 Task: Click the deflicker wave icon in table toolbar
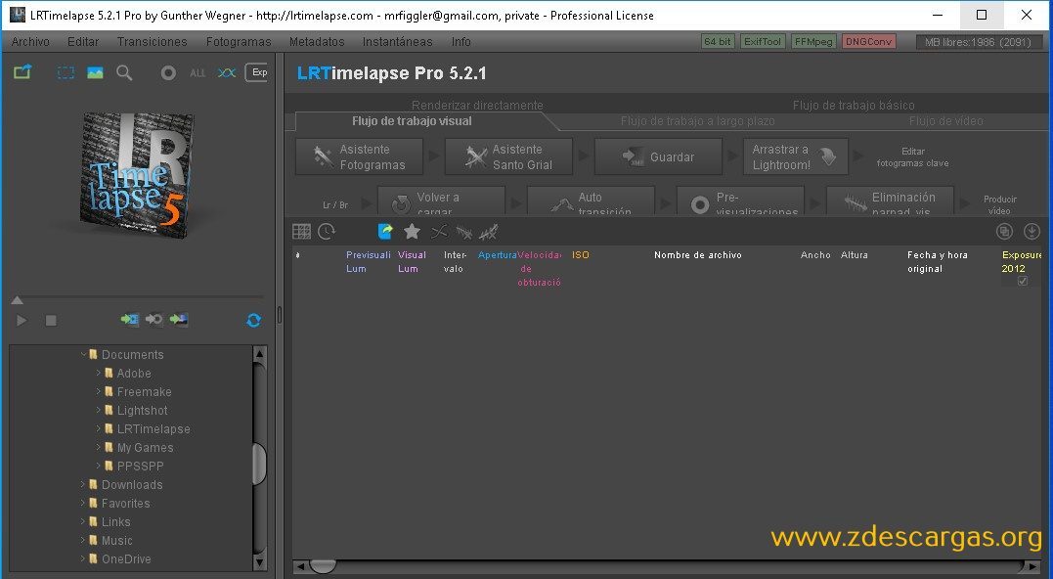464,233
